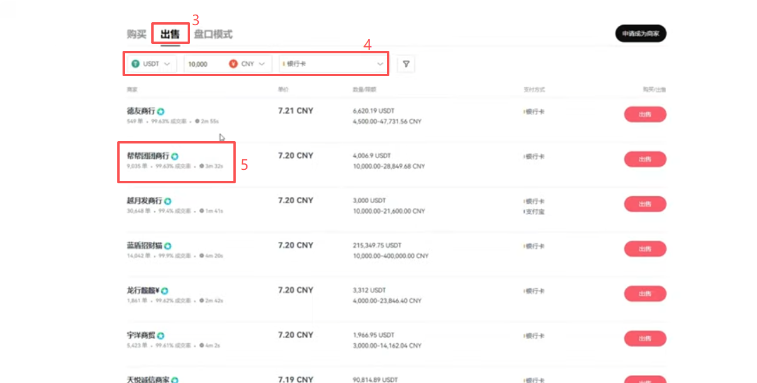Click limit 10,000.00–28,849.68 CNY
Image resolution: width=757 pixels, height=383 pixels.
pyautogui.click(x=389, y=166)
